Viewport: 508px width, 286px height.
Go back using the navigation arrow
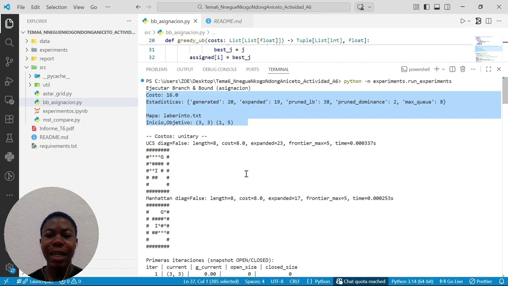click(x=138, y=7)
